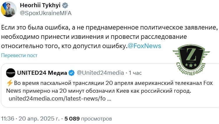Viewport: 219px width, 124px height.
Task: Open the UNITED24 Медиа account name
Action: coord(42,72)
